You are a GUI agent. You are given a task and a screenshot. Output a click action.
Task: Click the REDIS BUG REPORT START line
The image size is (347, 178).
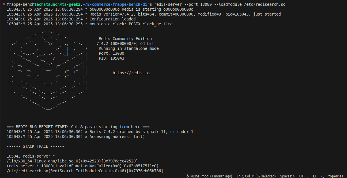(x=78, y=127)
